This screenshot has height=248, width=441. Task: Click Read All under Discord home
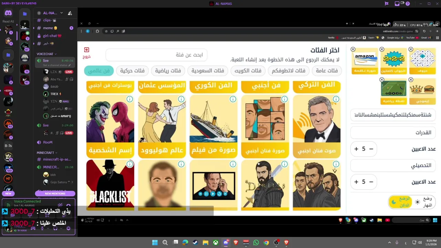click(x=8, y=21)
